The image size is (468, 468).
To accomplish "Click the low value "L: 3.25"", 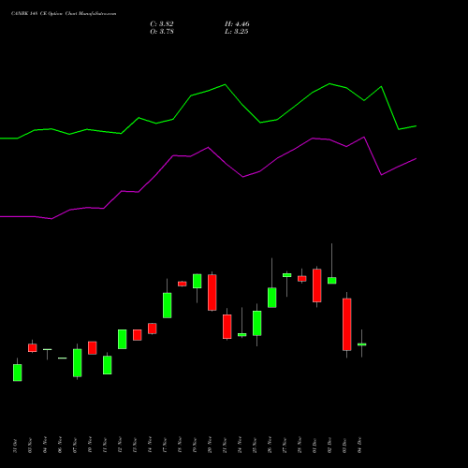I will [236, 32].
